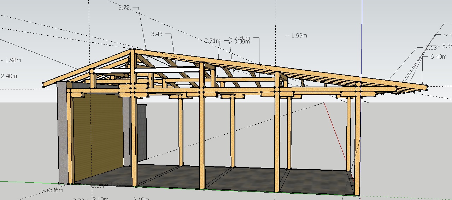Click the roof ridge peak joint

[132, 51]
